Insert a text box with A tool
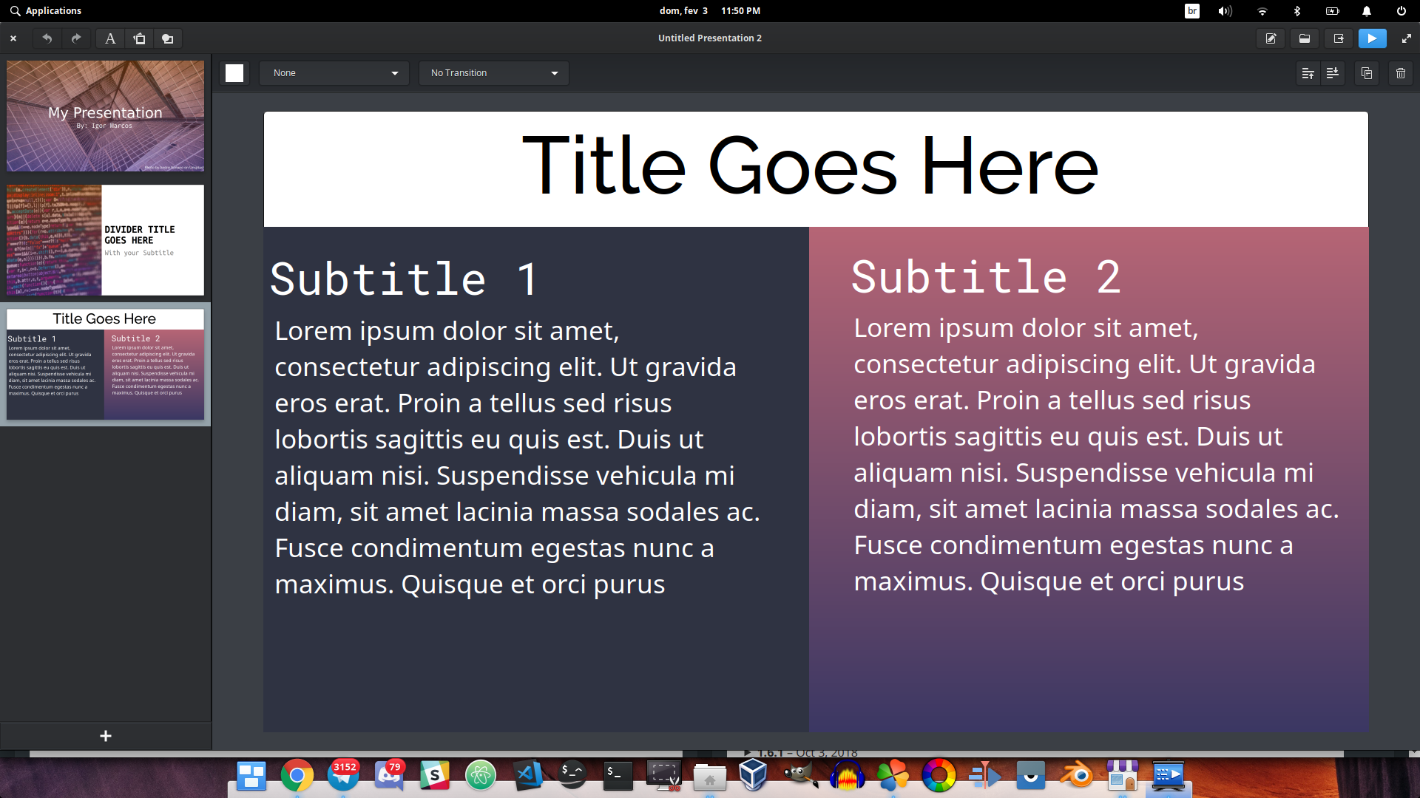This screenshot has width=1420, height=798. pyautogui.click(x=110, y=38)
